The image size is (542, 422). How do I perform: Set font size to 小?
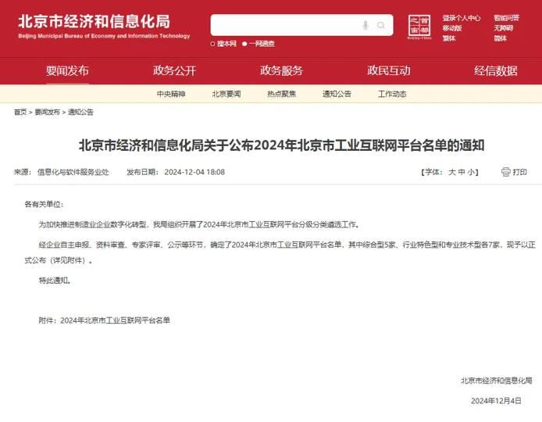click(472, 172)
